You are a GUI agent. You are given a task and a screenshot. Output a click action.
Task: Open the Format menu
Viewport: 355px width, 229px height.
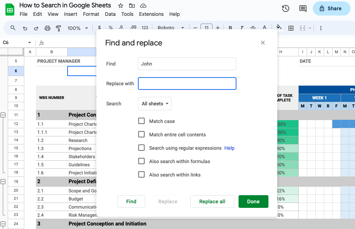[x=91, y=14]
